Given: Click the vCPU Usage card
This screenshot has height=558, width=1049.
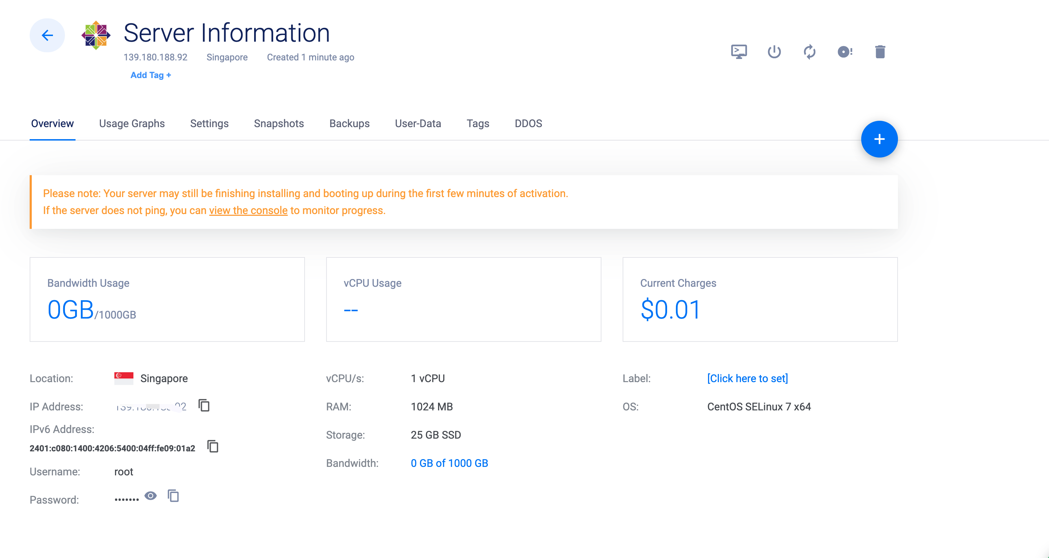Looking at the screenshot, I should tap(464, 299).
